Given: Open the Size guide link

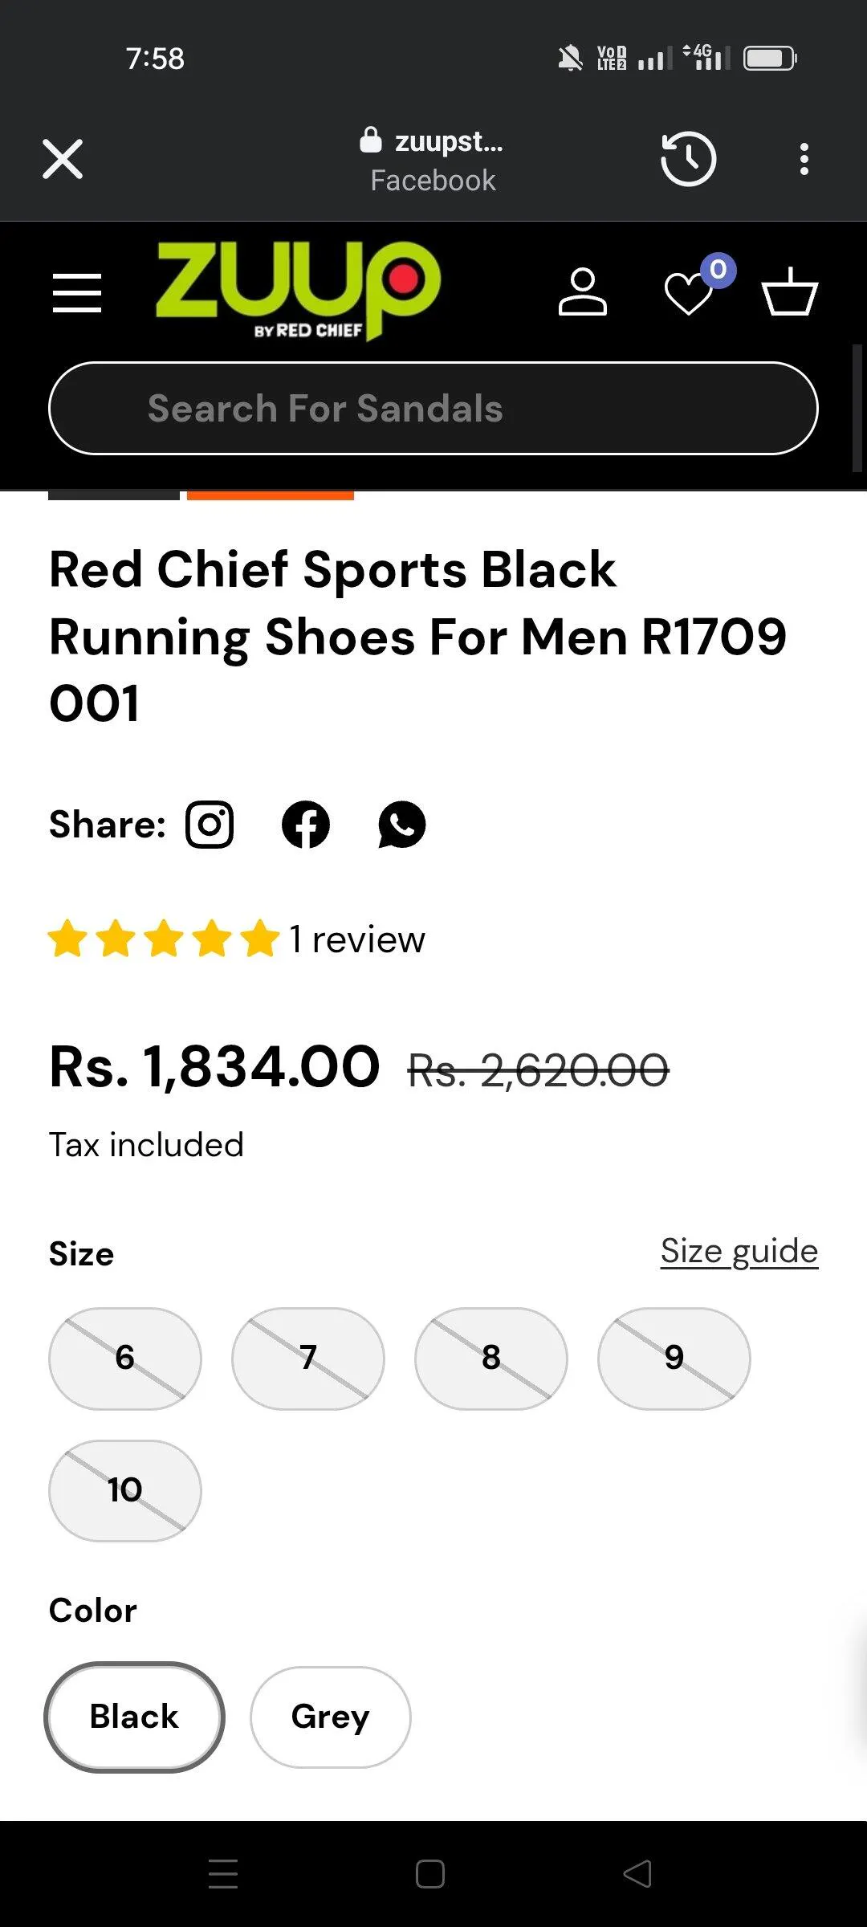Looking at the screenshot, I should tap(739, 1251).
